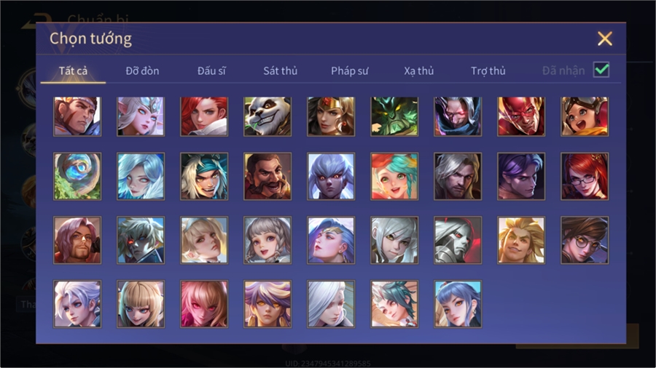Pick the silver armored knight hero
656x368 pixels.
coord(458,240)
